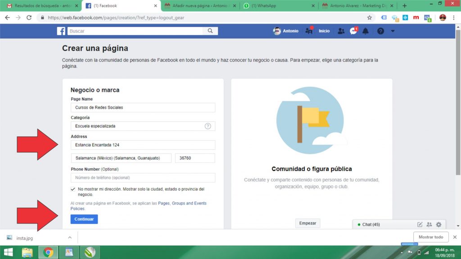
Task: Click the network signal icon in system tray
Action: pyautogui.click(x=426, y=253)
